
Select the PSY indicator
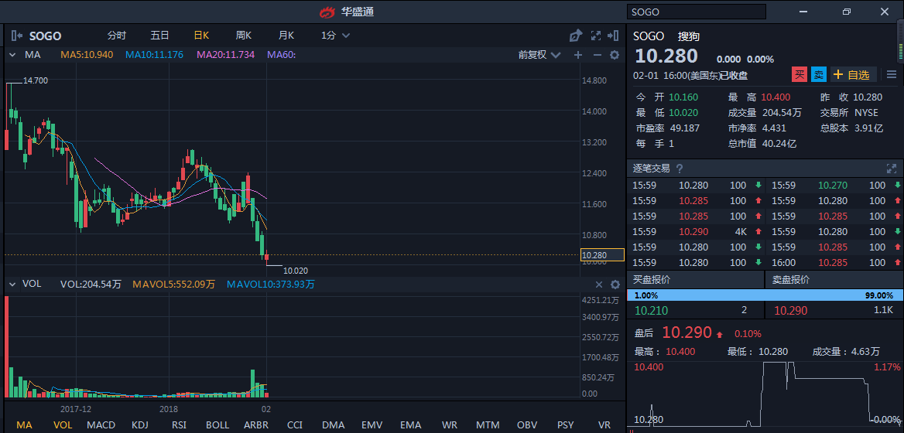tap(566, 425)
